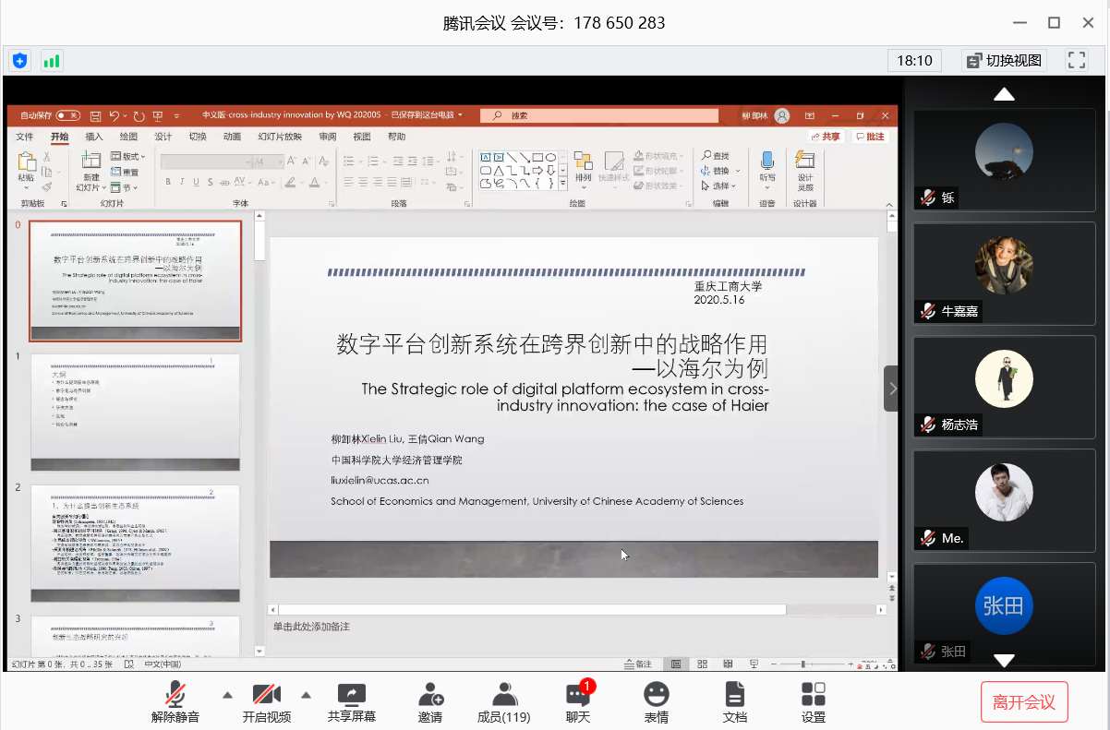
Task: Click Leave Meeting (离开会议) button
Action: tap(1023, 702)
